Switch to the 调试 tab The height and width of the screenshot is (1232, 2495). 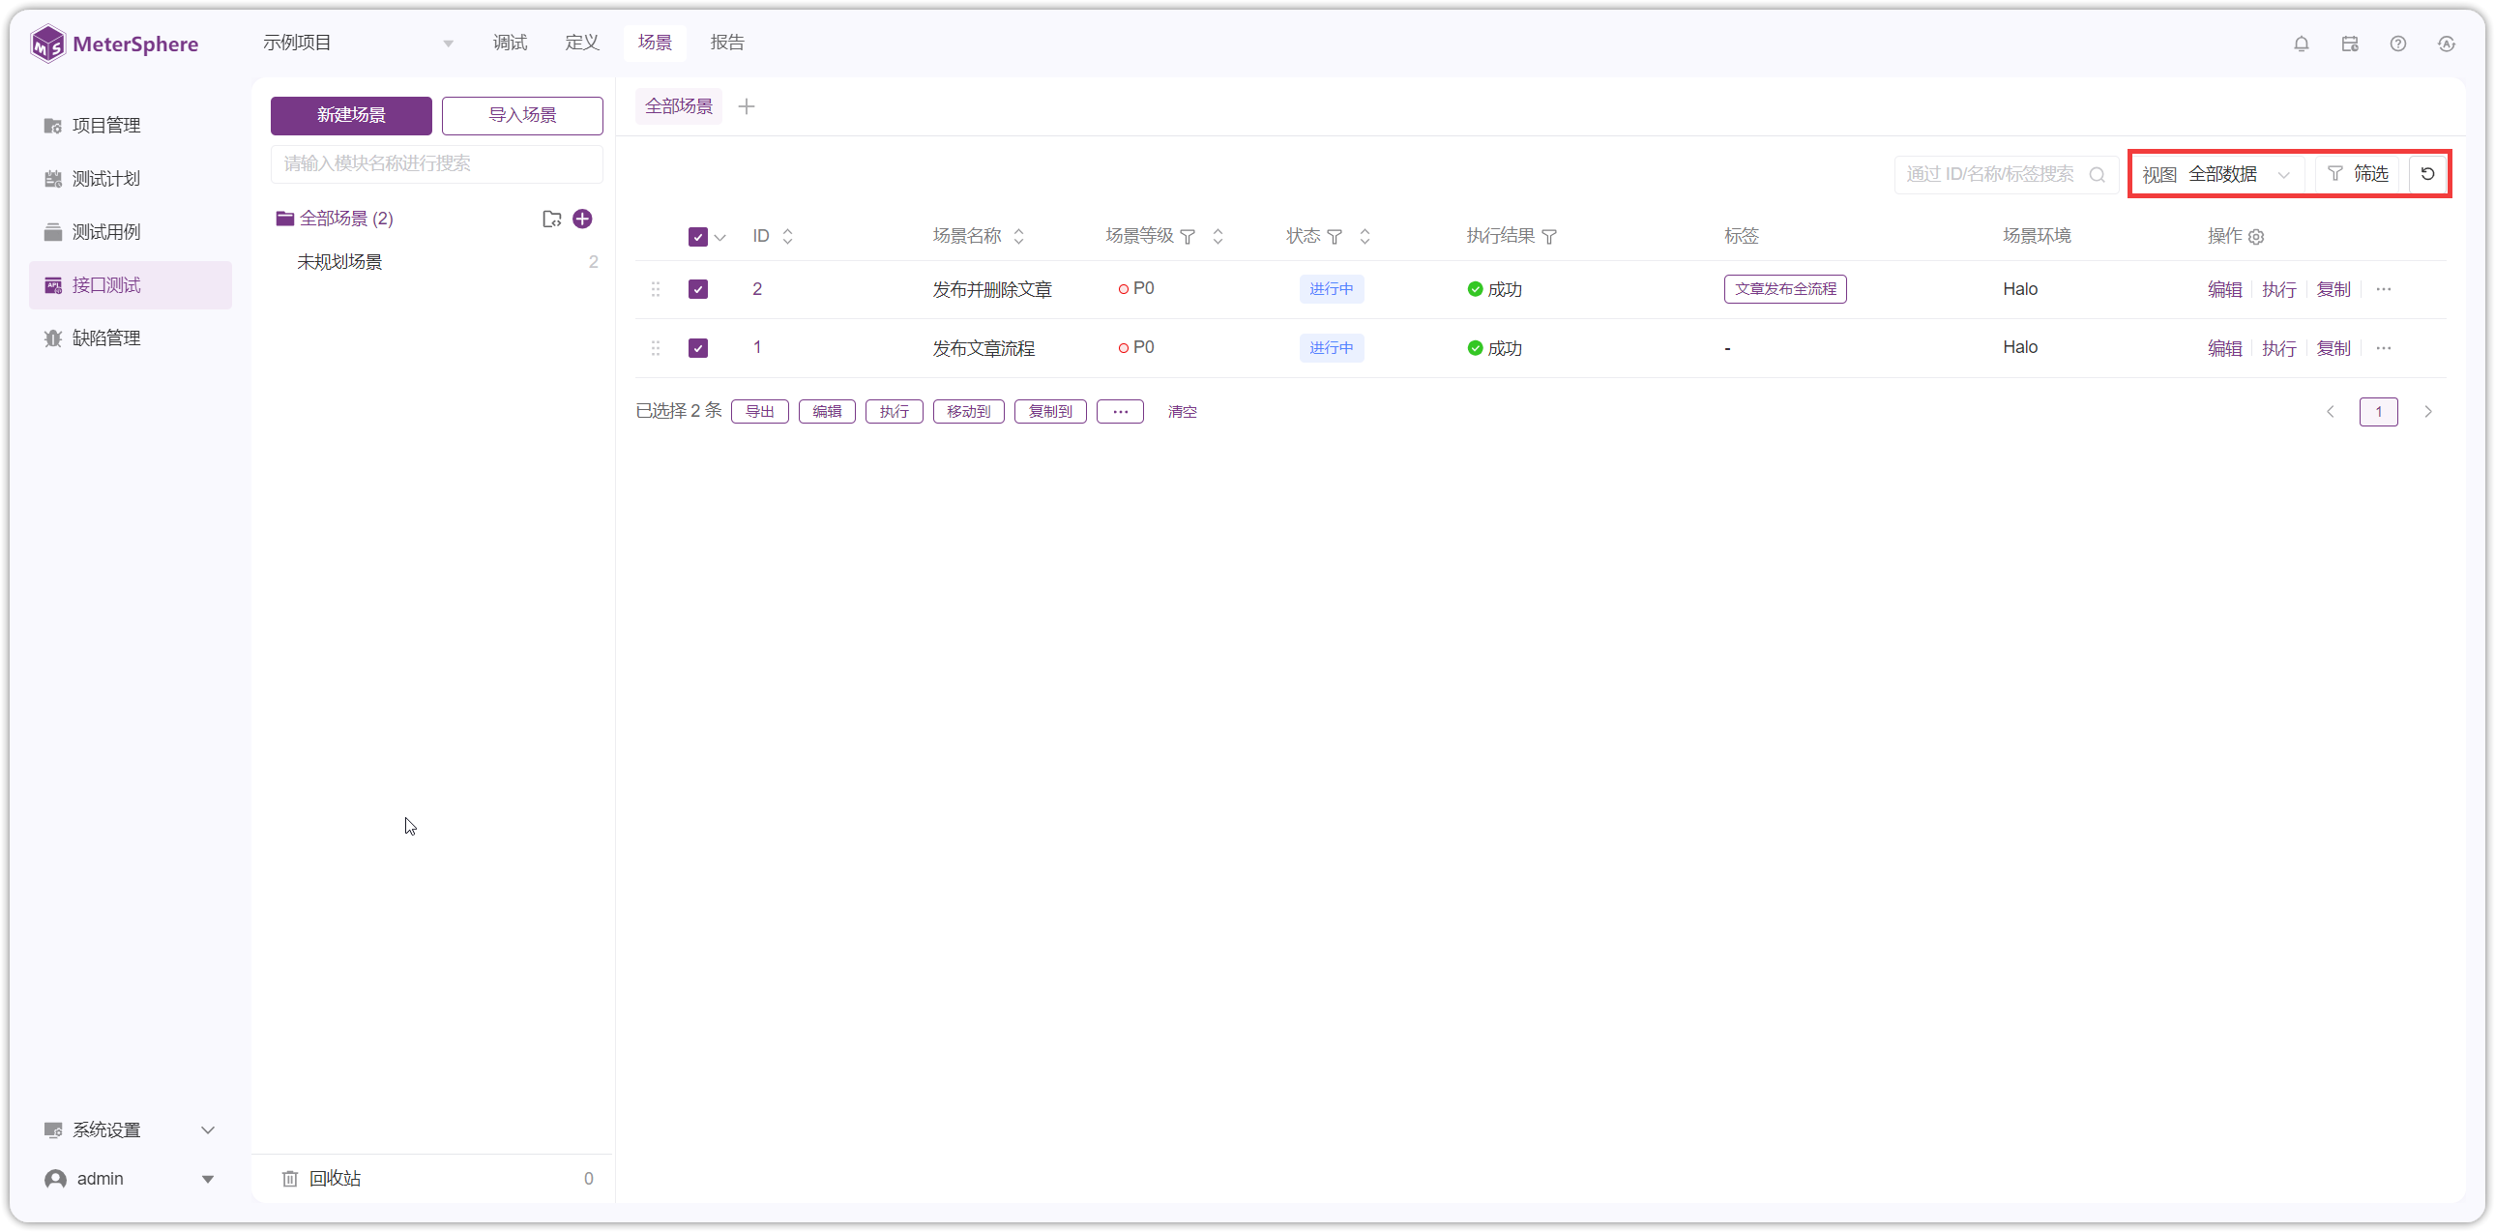[x=511, y=43]
